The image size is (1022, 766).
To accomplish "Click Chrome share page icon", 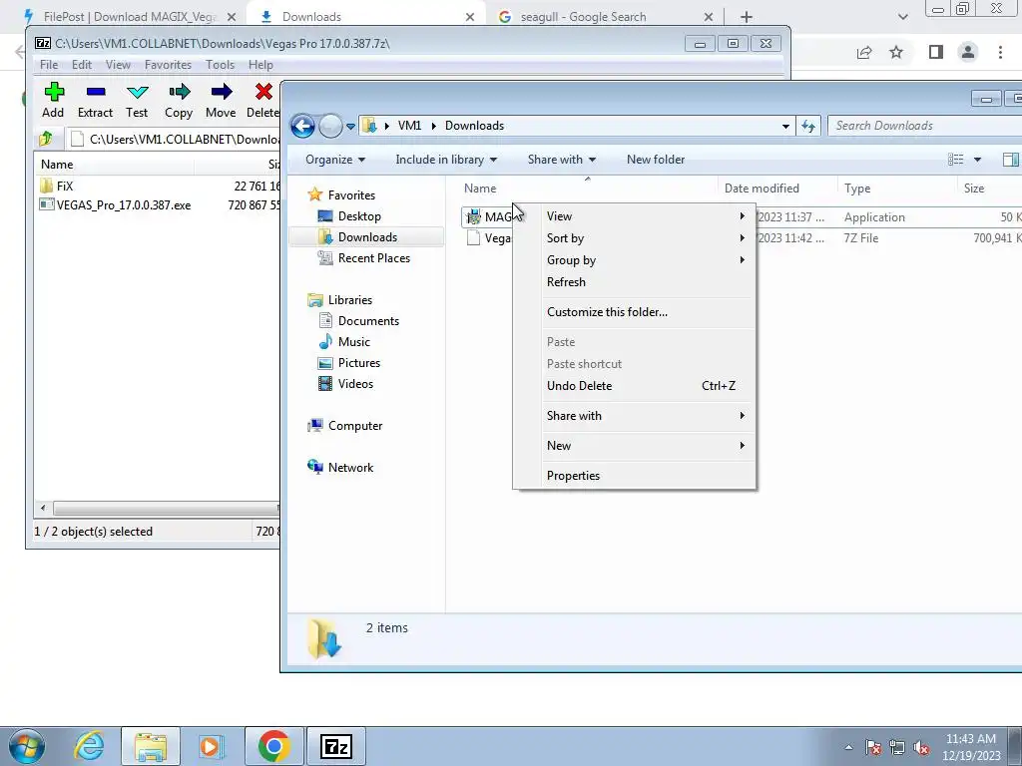I will click(864, 52).
